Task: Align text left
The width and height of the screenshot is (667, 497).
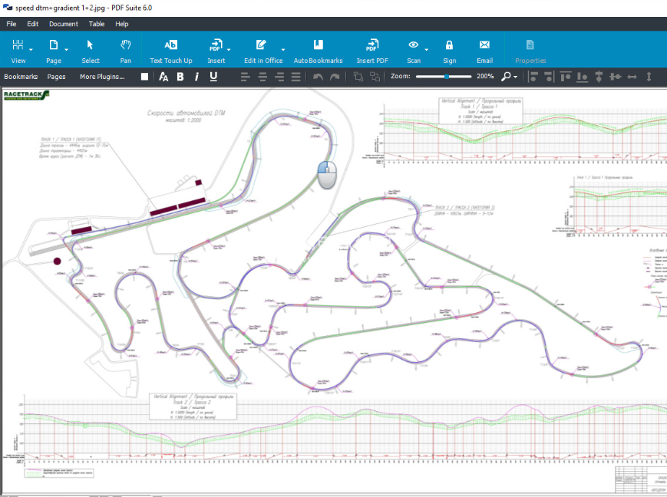Action: (245, 77)
